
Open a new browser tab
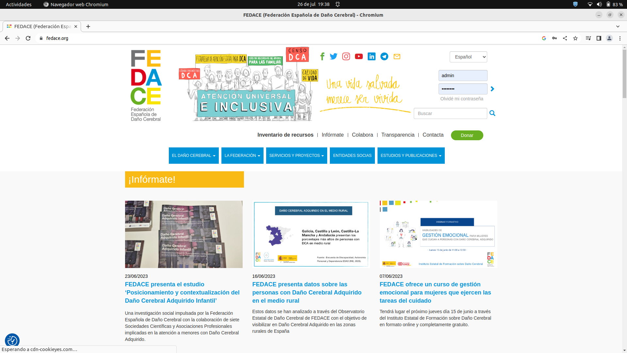88,26
